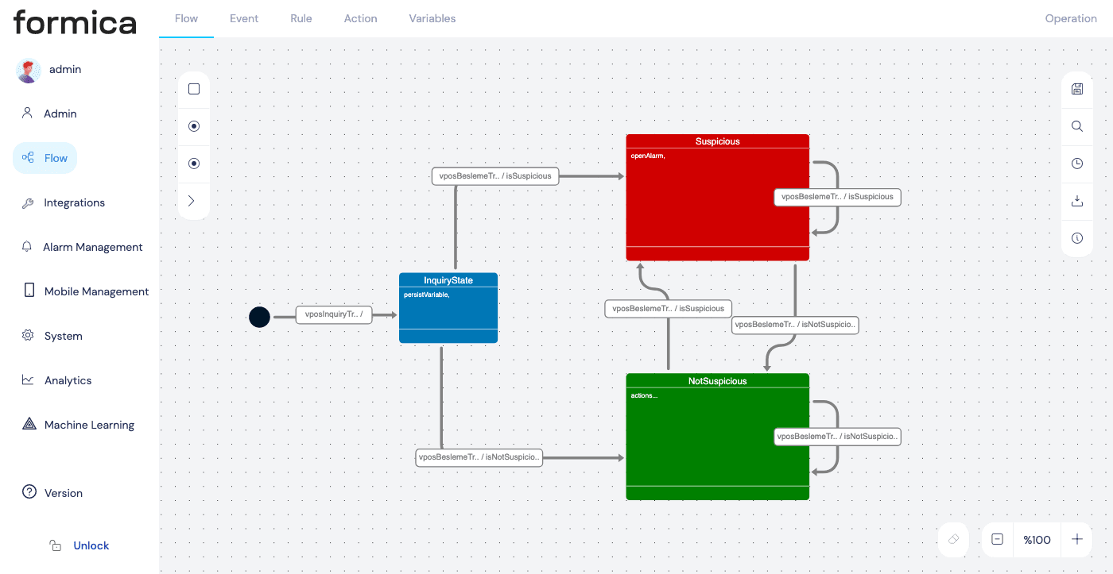Viewport: 1113px width, 574px height.
Task: Select the red Suspicious state node
Action: click(x=717, y=206)
